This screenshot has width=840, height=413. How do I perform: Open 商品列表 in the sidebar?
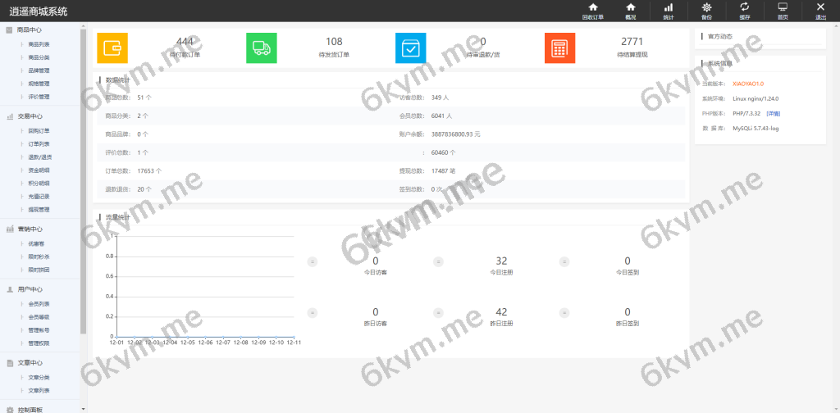[39, 44]
